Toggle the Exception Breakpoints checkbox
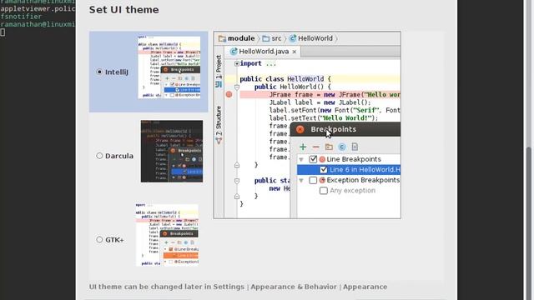The image size is (534, 300). (313, 180)
